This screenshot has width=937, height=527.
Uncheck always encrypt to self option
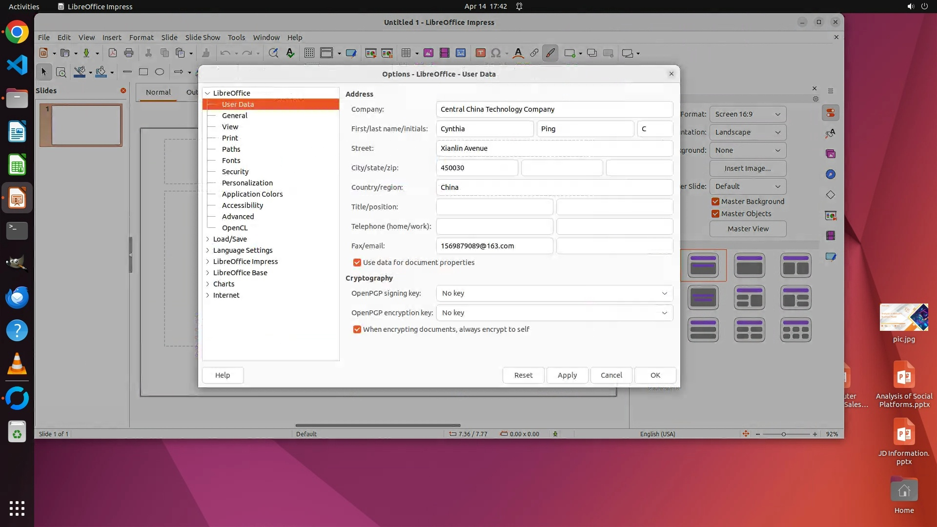tap(357, 329)
